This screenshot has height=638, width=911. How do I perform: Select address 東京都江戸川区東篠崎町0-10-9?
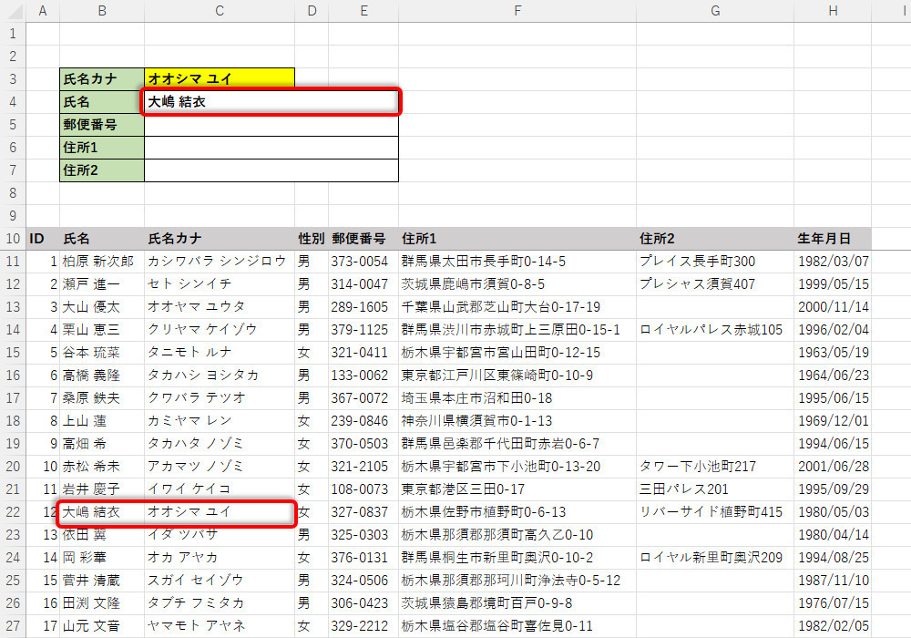click(517, 376)
